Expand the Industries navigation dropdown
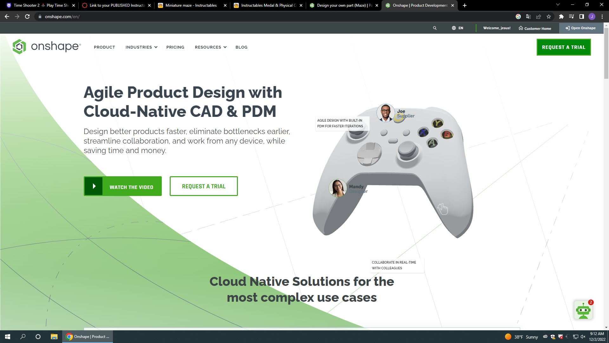609x343 pixels. 141,47
